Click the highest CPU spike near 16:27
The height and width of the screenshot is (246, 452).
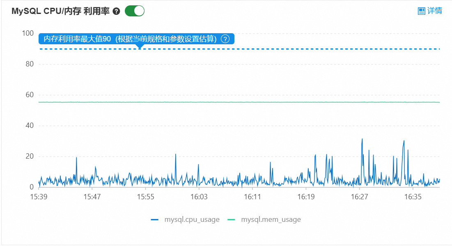362,139
